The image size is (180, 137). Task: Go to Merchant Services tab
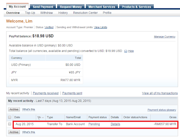point(102,7)
